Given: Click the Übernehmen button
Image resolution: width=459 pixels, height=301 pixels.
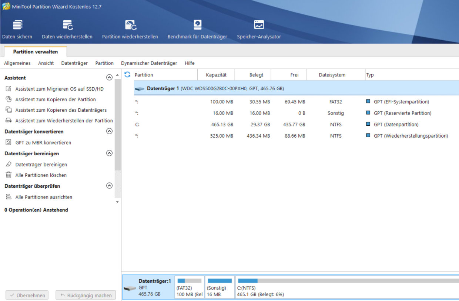Looking at the screenshot, I should (27, 295).
